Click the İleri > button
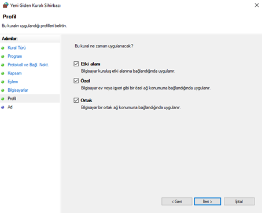This screenshot has width=262, height=213. 208,201
